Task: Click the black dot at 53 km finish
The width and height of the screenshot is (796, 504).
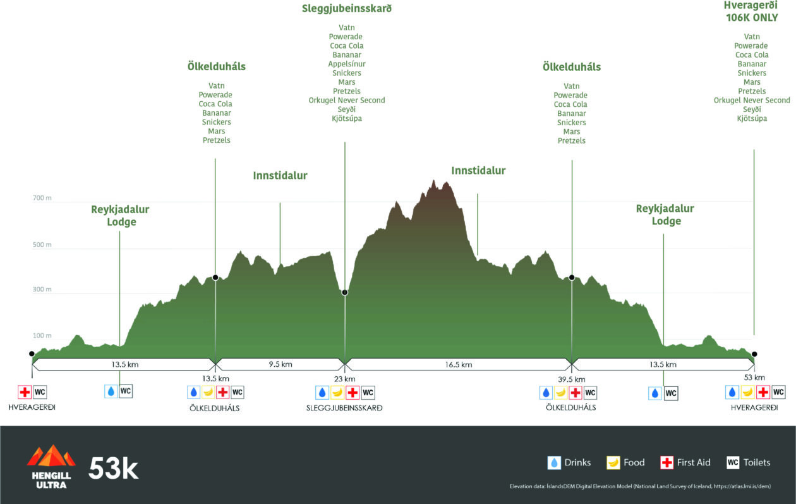Action: [754, 354]
